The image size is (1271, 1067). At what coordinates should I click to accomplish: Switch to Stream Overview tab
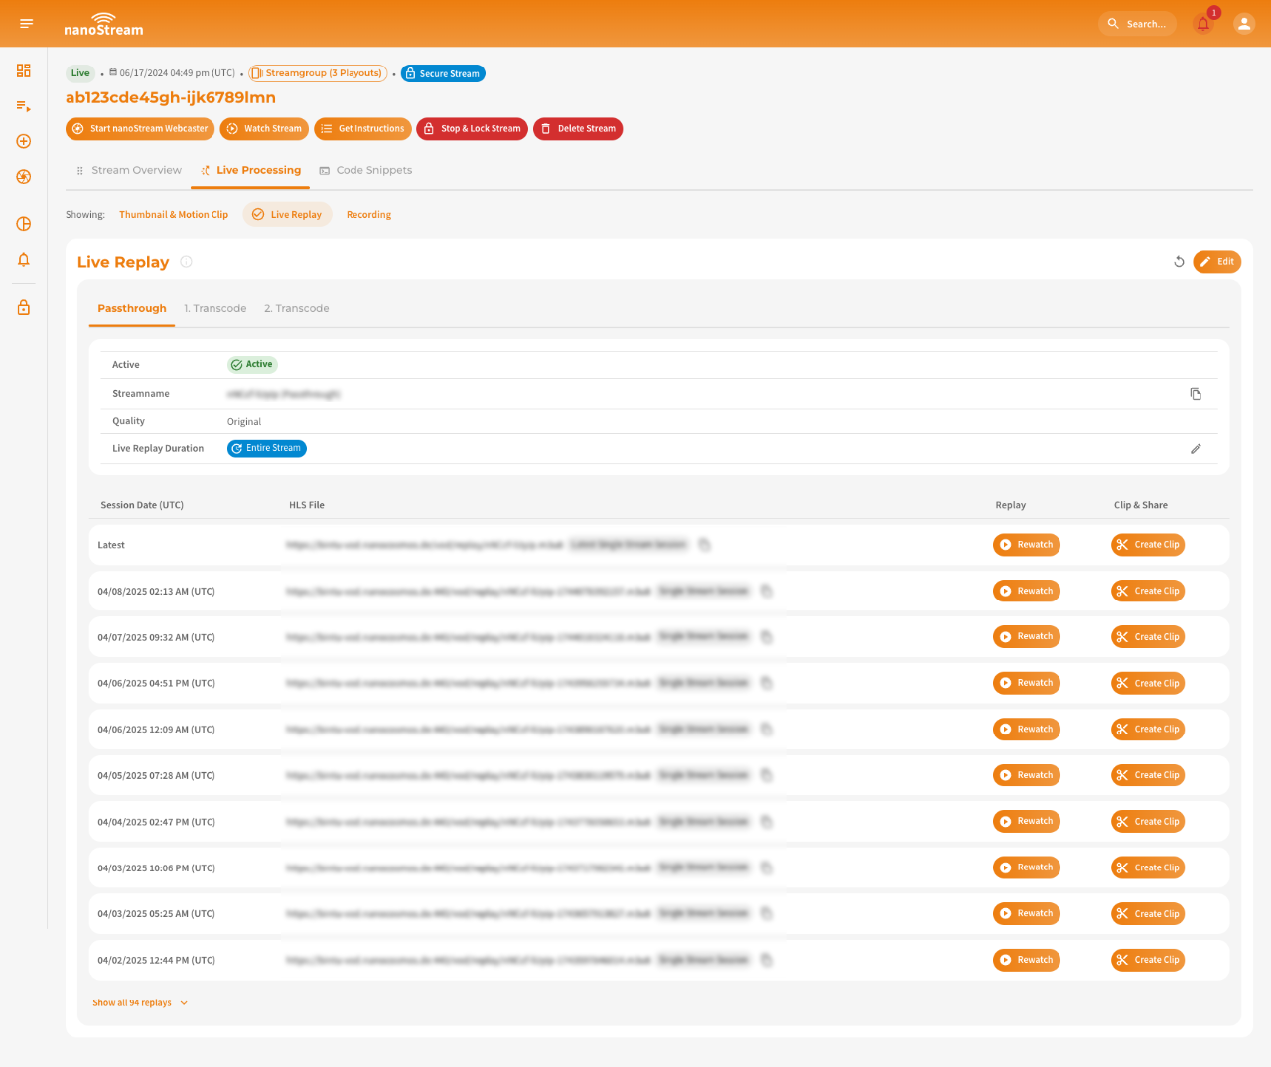click(x=129, y=170)
